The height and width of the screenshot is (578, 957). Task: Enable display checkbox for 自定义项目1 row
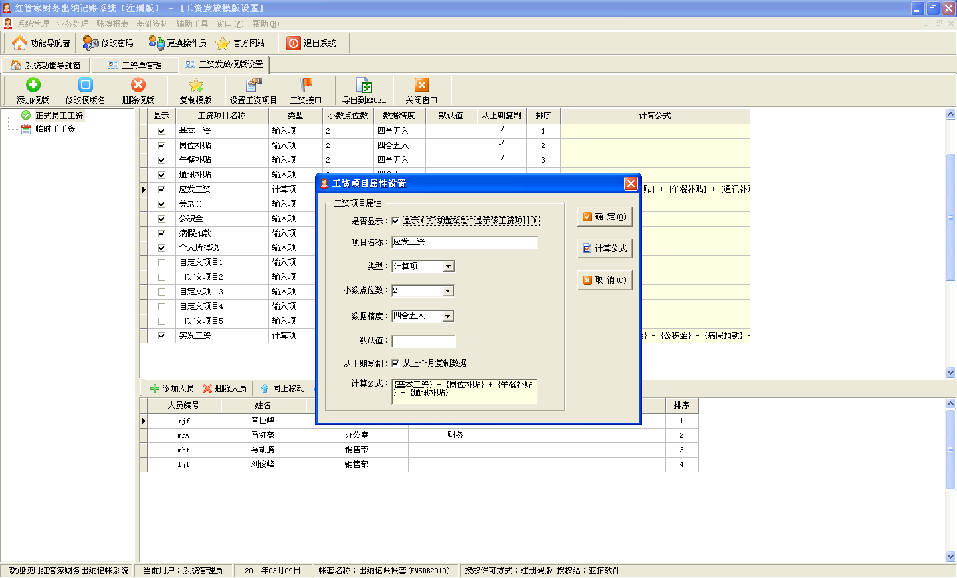161,262
